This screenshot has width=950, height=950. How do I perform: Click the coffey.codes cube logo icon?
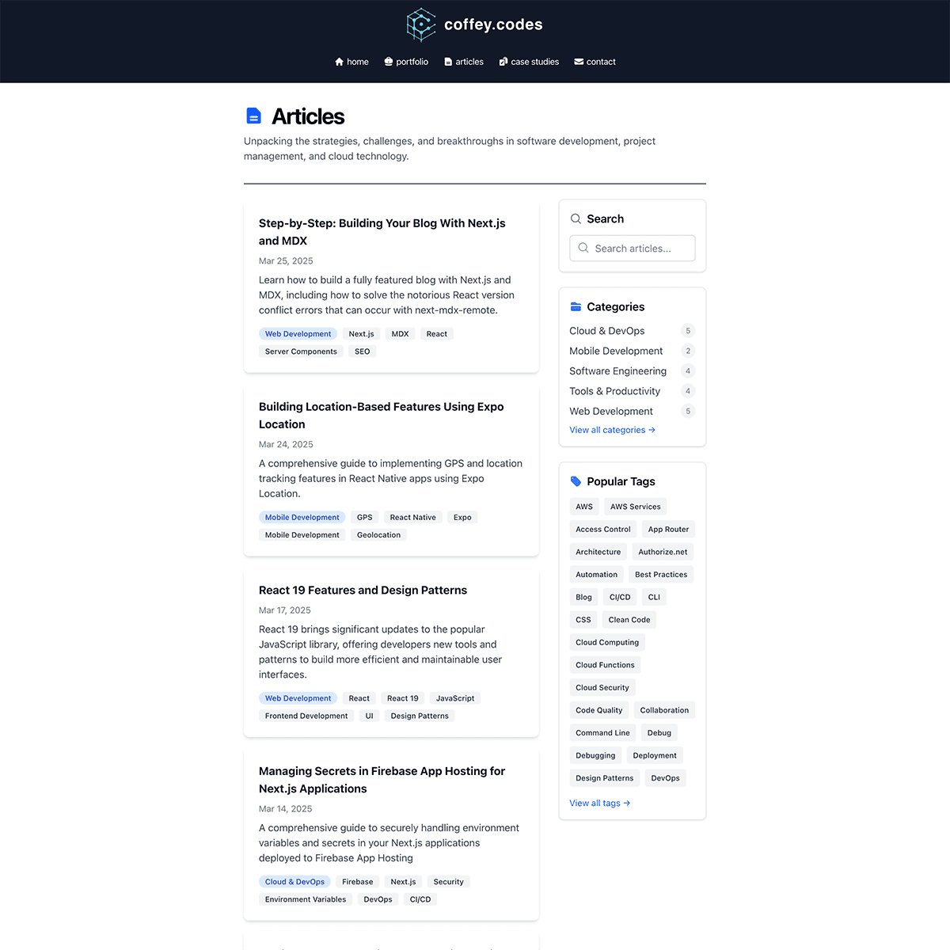pyautogui.click(x=421, y=25)
